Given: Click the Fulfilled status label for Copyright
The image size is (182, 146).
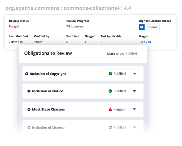Looking at the screenshot, I should [x=120, y=74].
